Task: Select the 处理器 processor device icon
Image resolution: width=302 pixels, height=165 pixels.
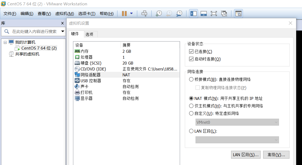Action: [x=77, y=57]
